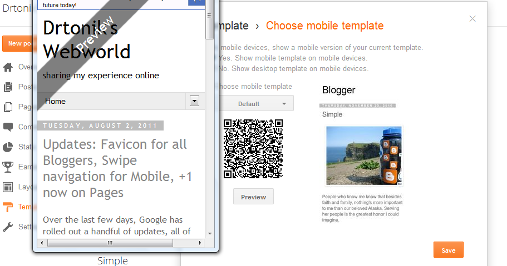Click the 'TUESDAY, AUGUST 2, 2011' date header
Screen dimensions: 507x266
coord(100,126)
